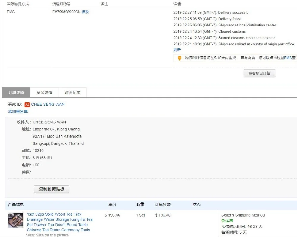Screen dimensions: 297x237
Task: Click the 'Cleared customs' tracking entry
Action: point(209,31)
